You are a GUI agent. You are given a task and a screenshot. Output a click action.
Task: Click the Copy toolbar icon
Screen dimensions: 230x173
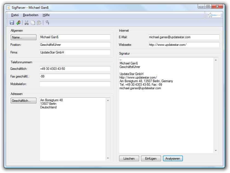[x=33, y=23]
